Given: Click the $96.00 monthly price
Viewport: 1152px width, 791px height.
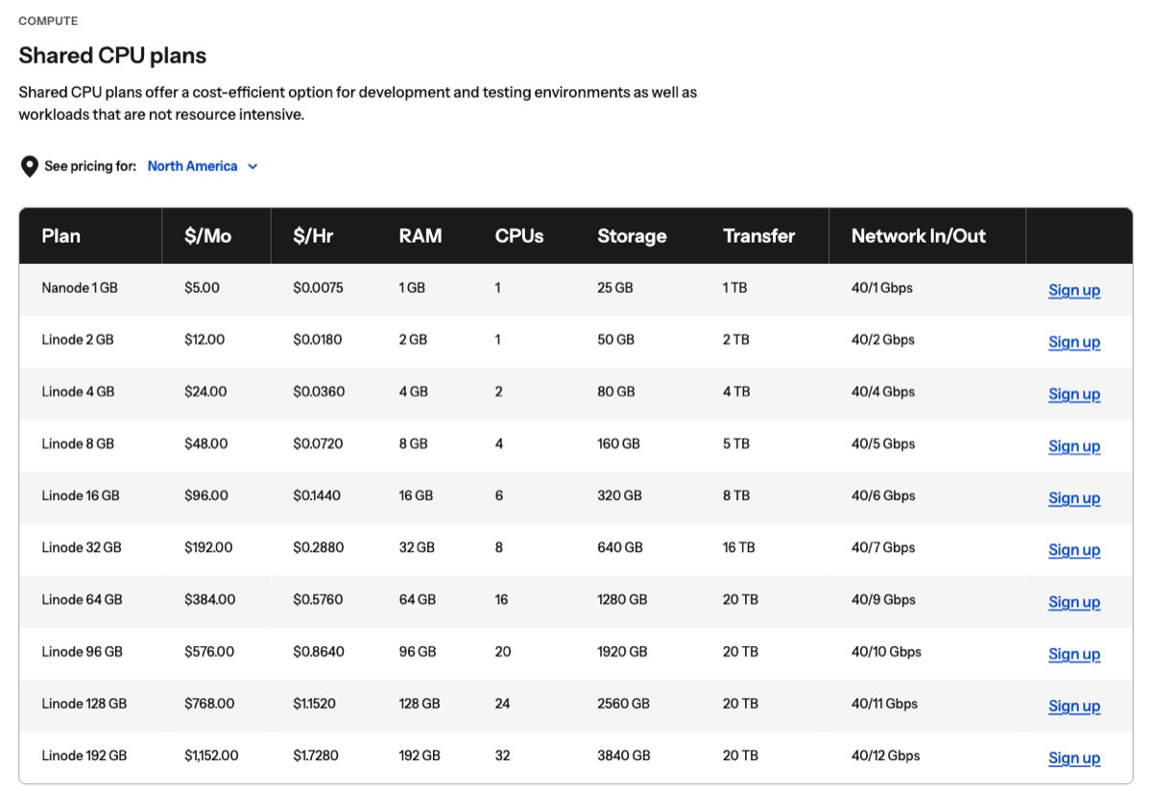Looking at the screenshot, I should coord(206,495).
